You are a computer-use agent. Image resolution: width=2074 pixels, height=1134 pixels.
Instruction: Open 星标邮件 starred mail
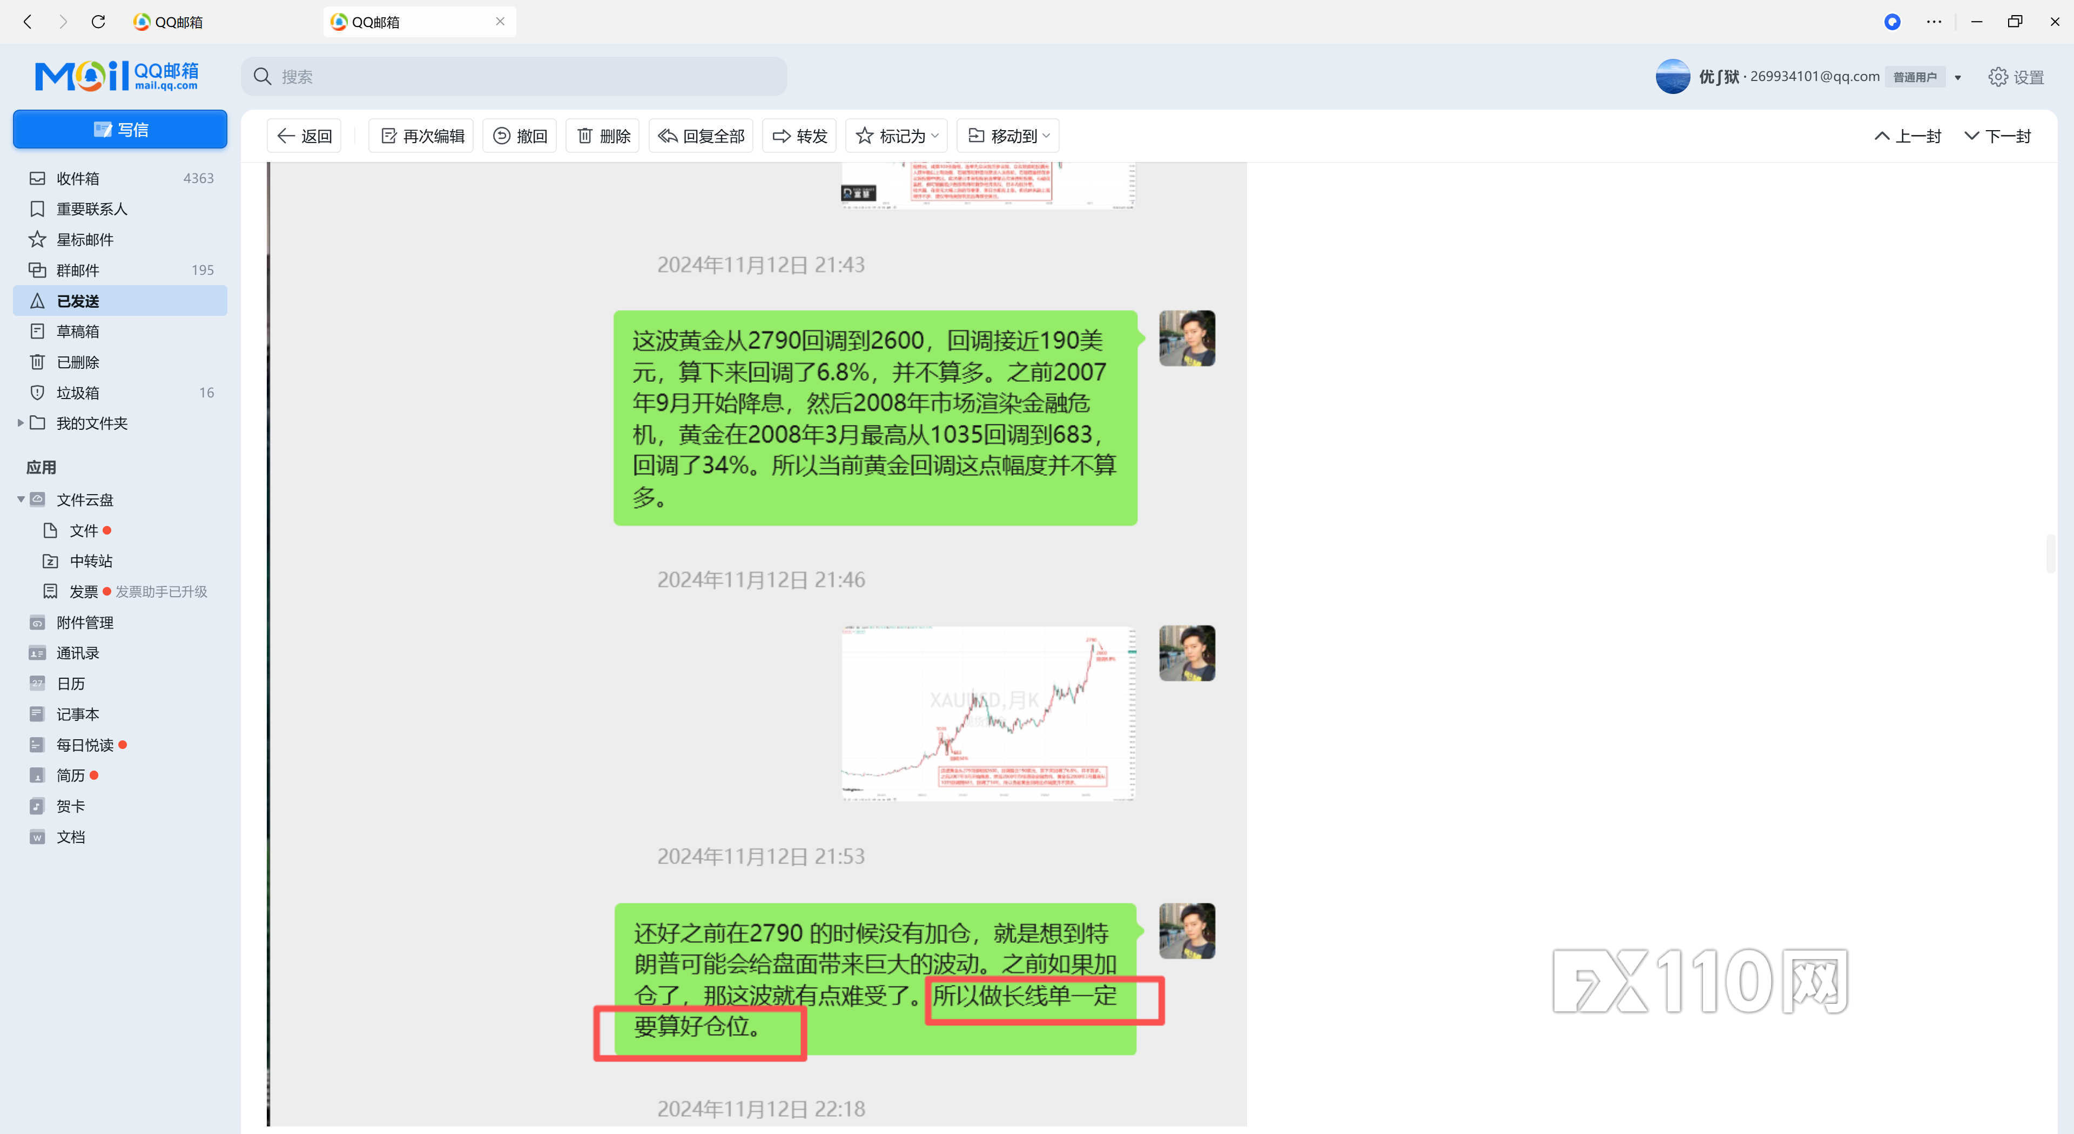pos(120,239)
